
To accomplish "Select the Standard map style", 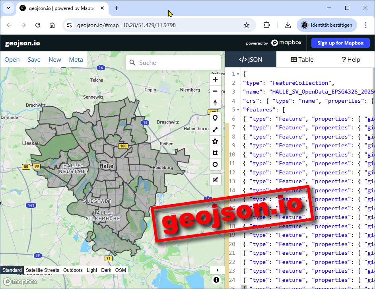I will click(x=12, y=270).
